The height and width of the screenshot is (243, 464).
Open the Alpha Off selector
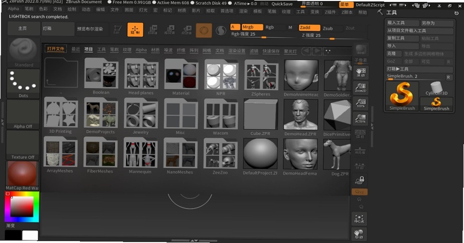point(23,114)
